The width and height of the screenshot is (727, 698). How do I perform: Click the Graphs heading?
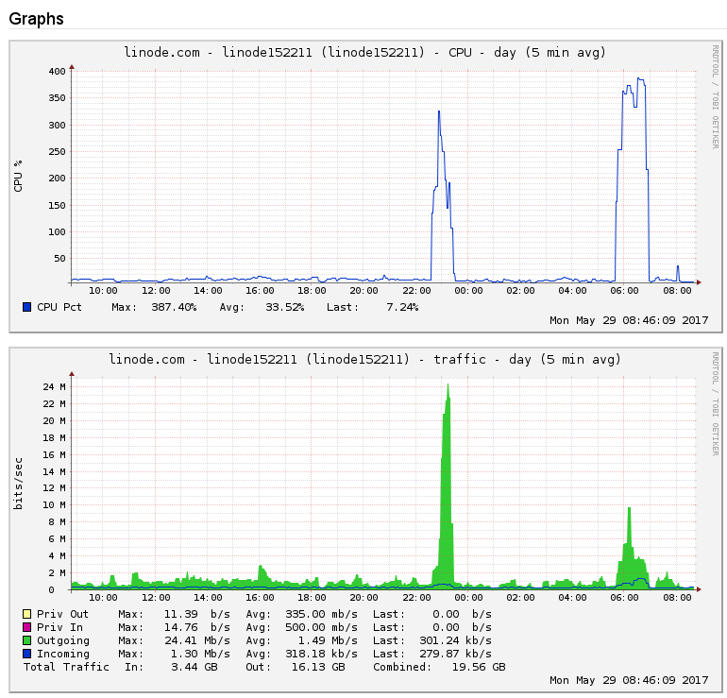[37, 18]
